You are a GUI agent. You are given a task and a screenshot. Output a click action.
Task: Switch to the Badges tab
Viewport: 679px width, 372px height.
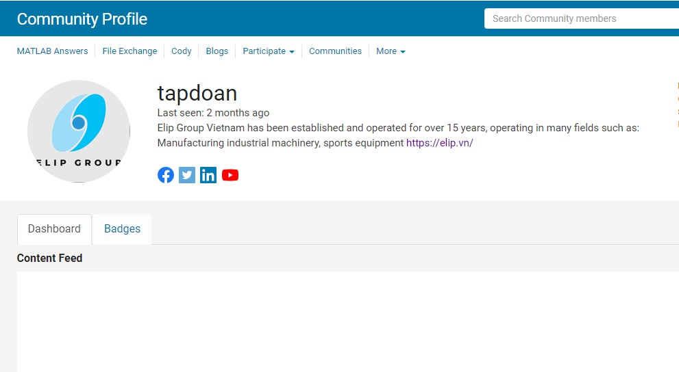122,229
